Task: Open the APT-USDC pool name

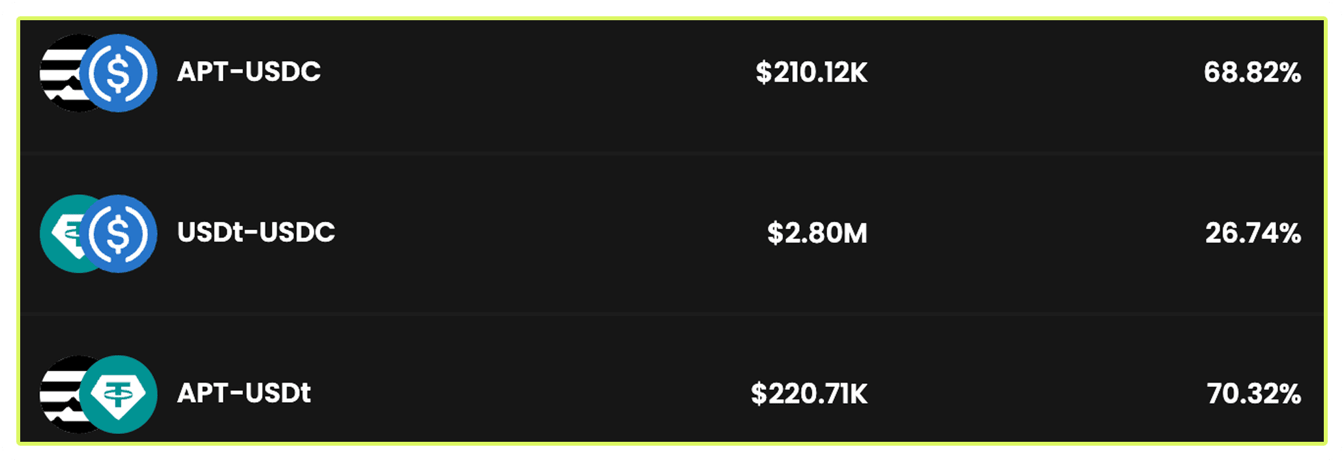Action: tap(249, 72)
